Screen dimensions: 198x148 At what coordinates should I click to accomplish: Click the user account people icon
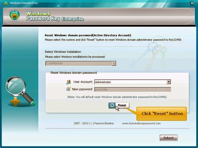68,82
